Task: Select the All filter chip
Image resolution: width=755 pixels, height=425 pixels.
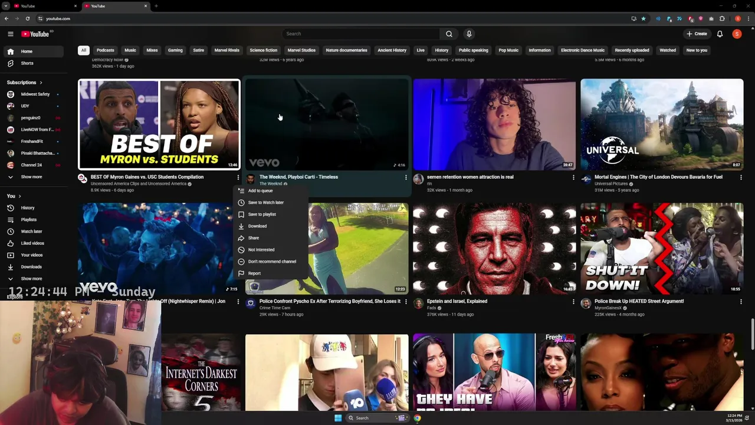Action: pos(84,50)
